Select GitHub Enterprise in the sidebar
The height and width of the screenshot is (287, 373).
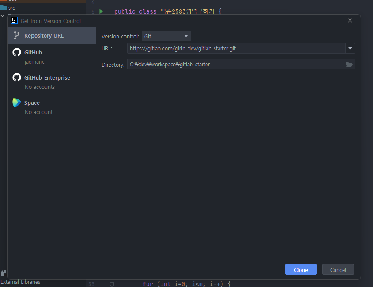pos(52,82)
